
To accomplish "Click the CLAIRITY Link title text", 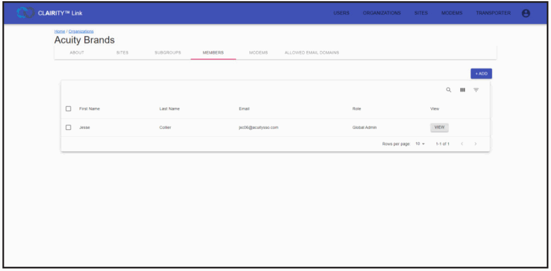I will 60,13.
